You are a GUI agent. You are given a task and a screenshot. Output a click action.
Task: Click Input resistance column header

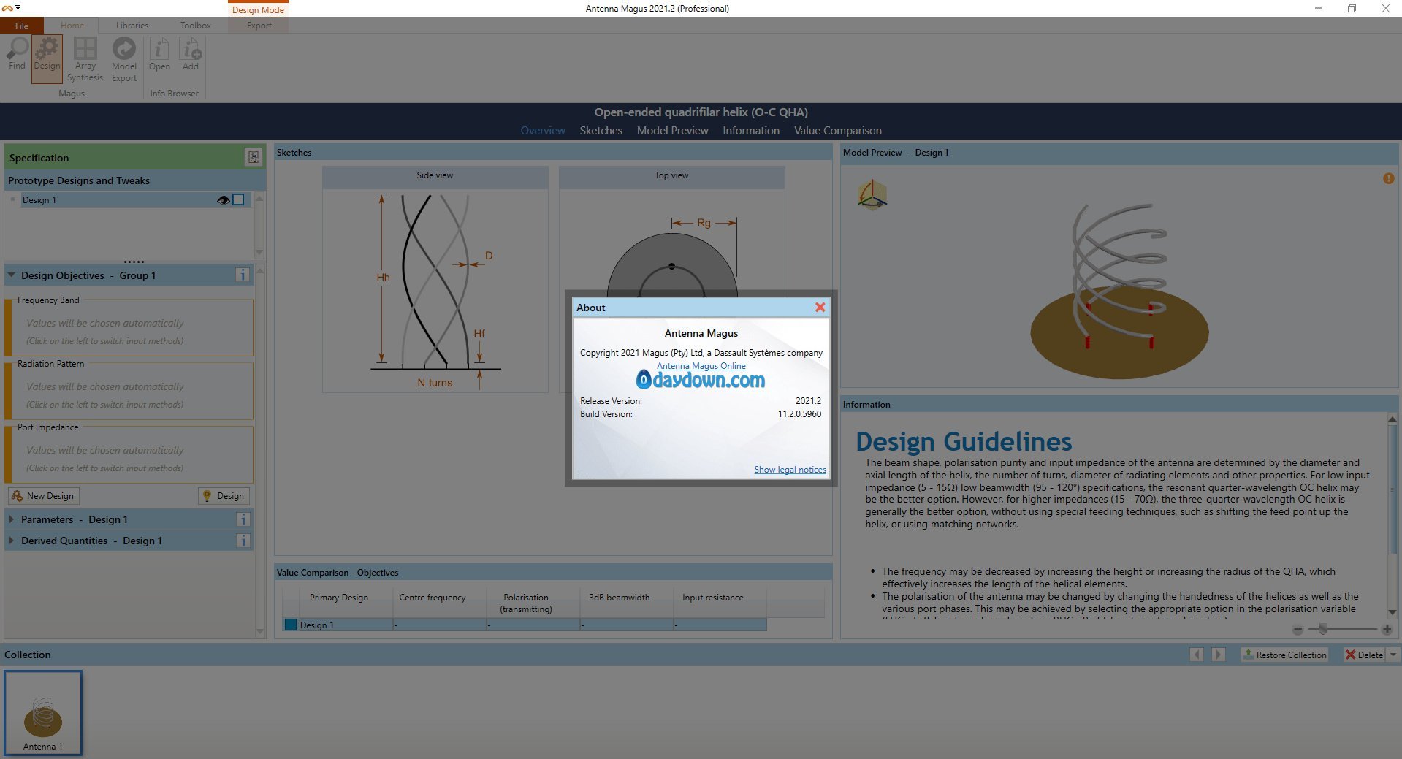pyautogui.click(x=720, y=602)
